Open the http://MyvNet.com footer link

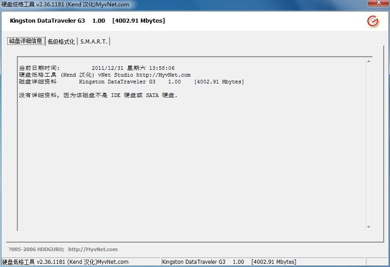93,249
